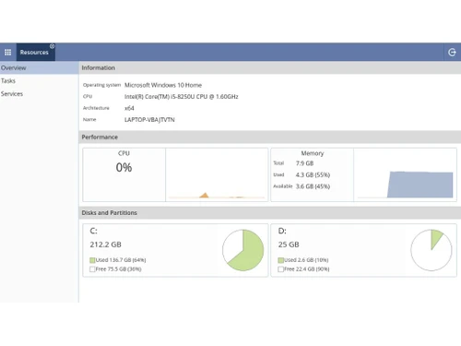Image resolution: width=461 pixels, height=346 pixels.
Task: Click the green Used swatch for D: drive
Action: click(x=280, y=260)
